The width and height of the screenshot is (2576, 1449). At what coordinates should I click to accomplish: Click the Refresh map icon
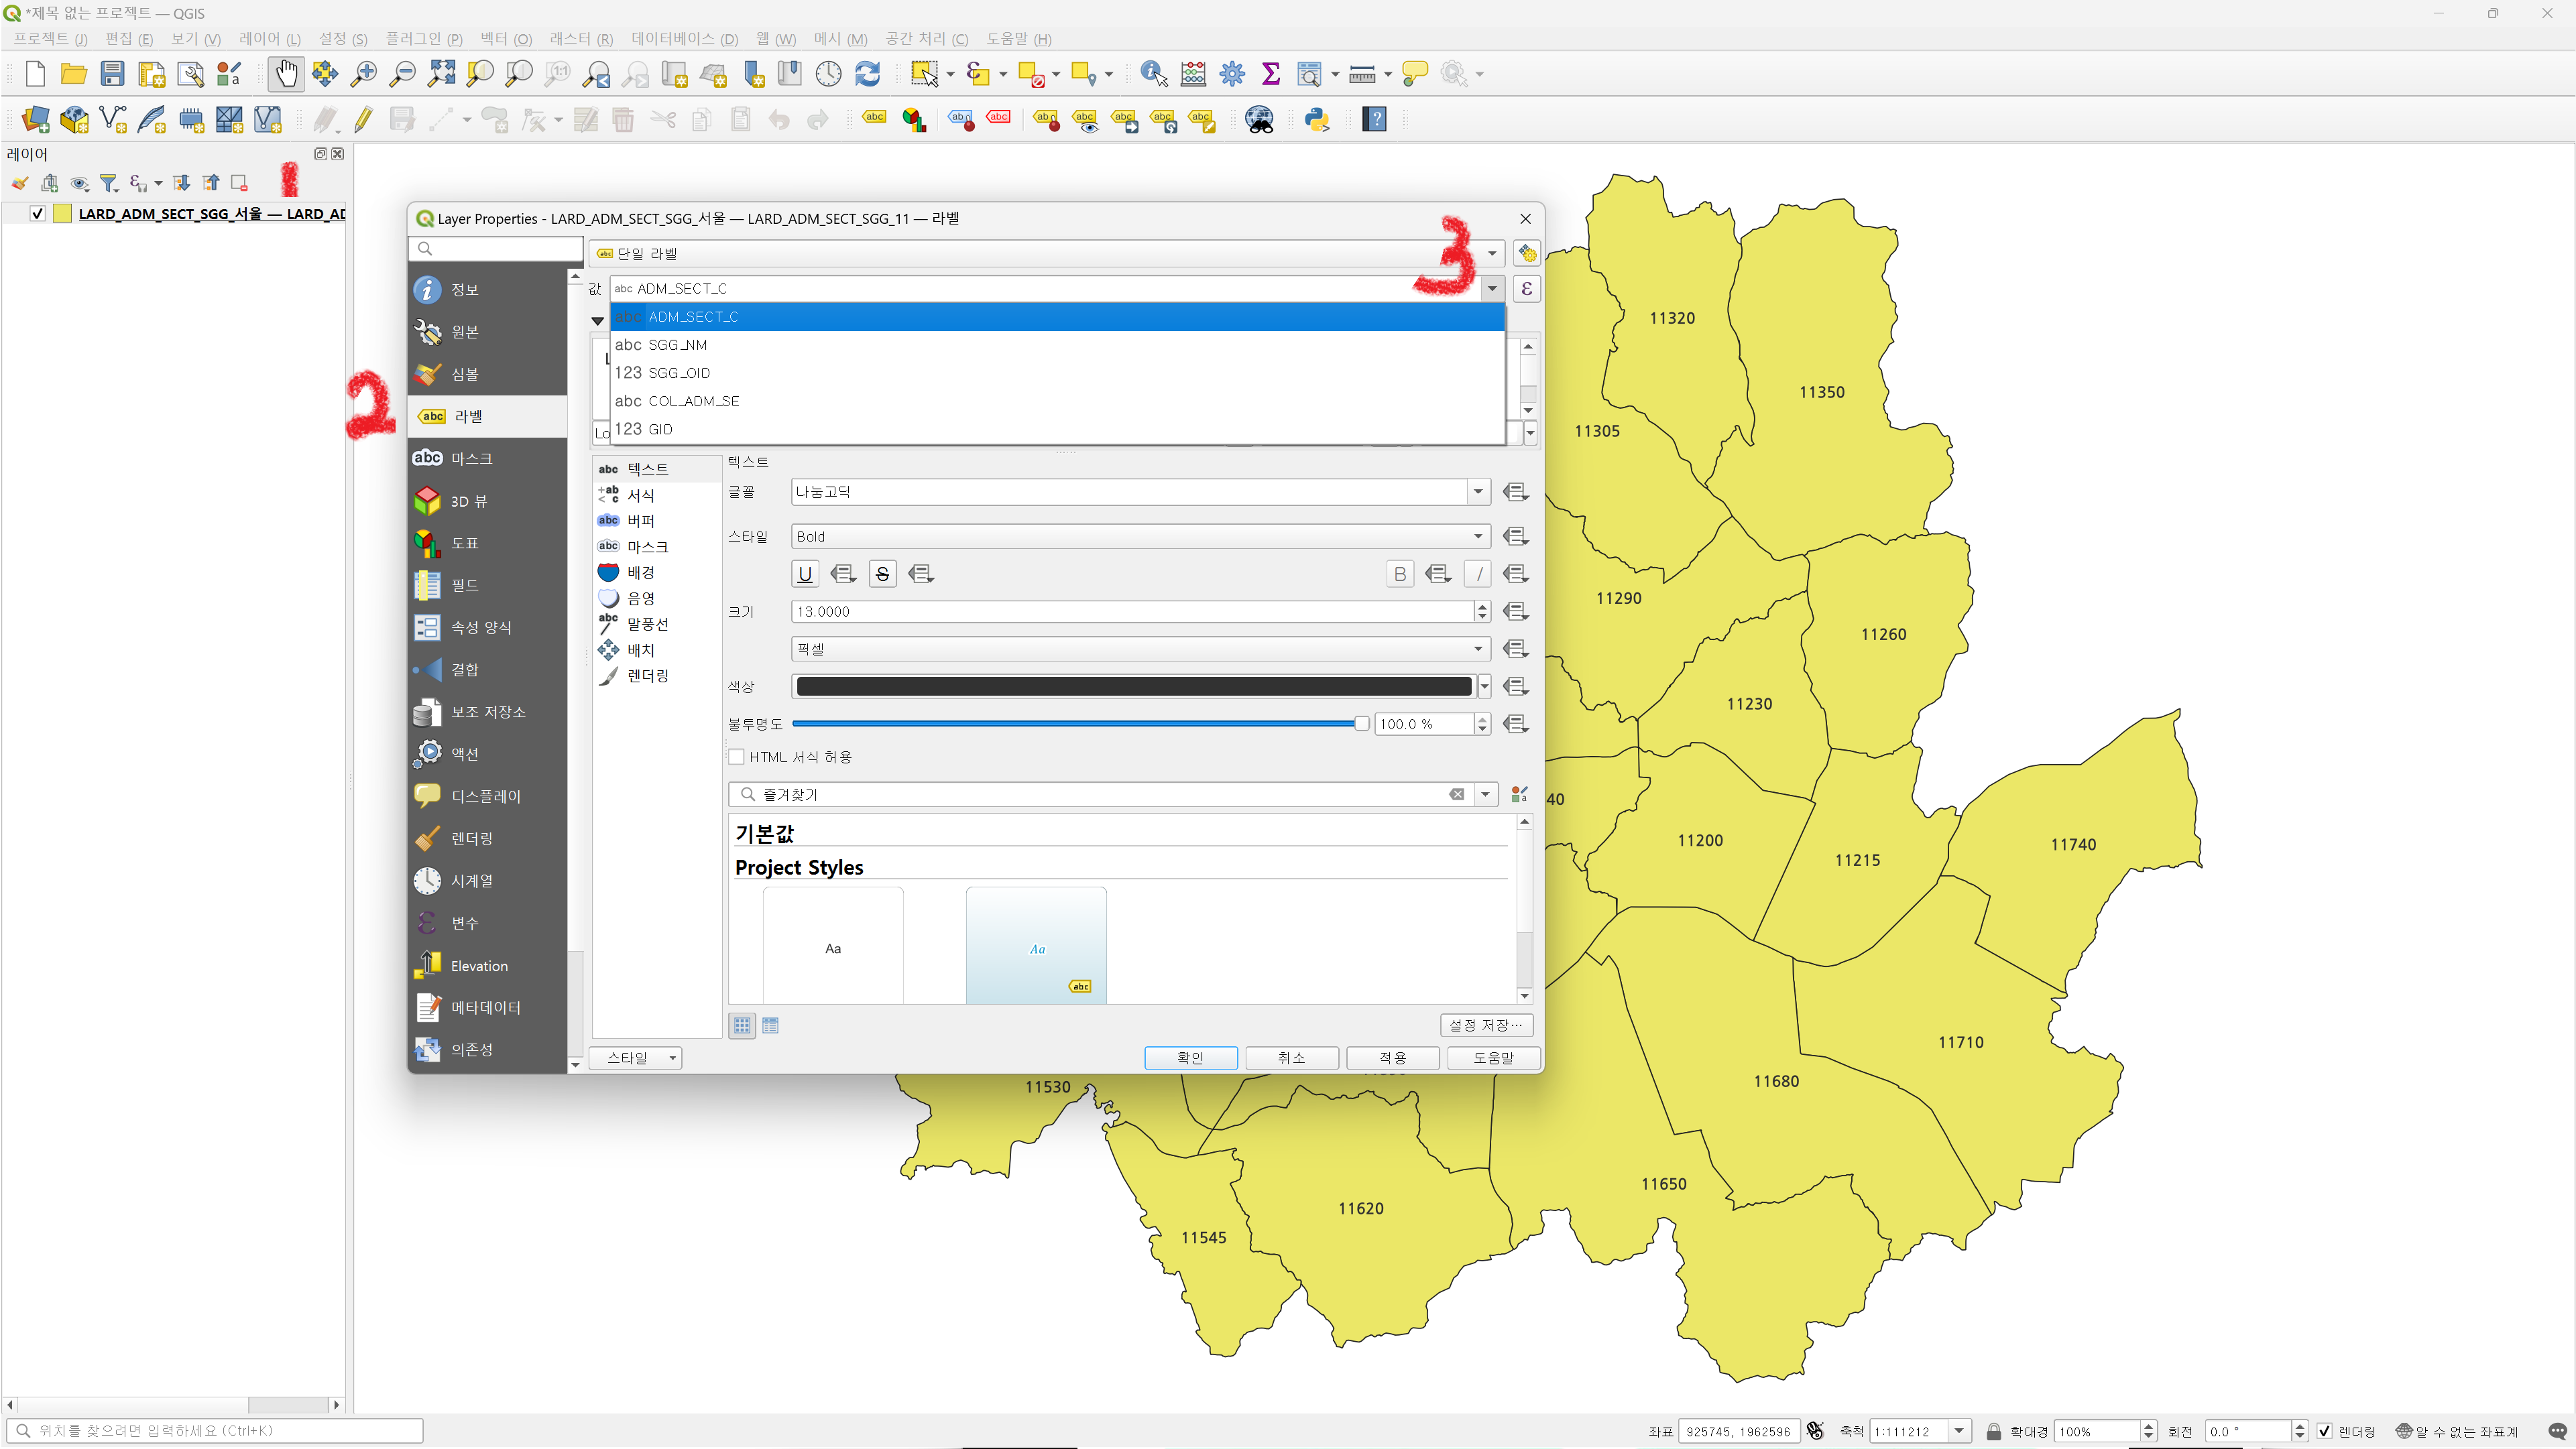pos(867,73)
